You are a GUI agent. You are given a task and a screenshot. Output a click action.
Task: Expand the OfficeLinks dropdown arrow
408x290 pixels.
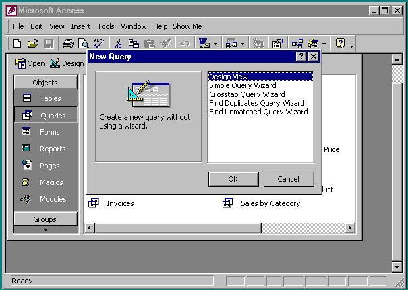coord(215,44)
